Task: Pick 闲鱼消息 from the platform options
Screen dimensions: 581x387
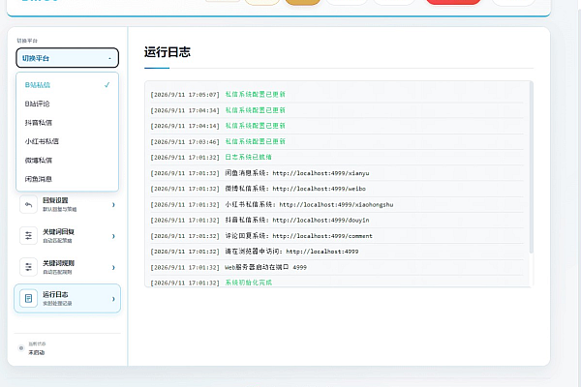Action: 67,179
